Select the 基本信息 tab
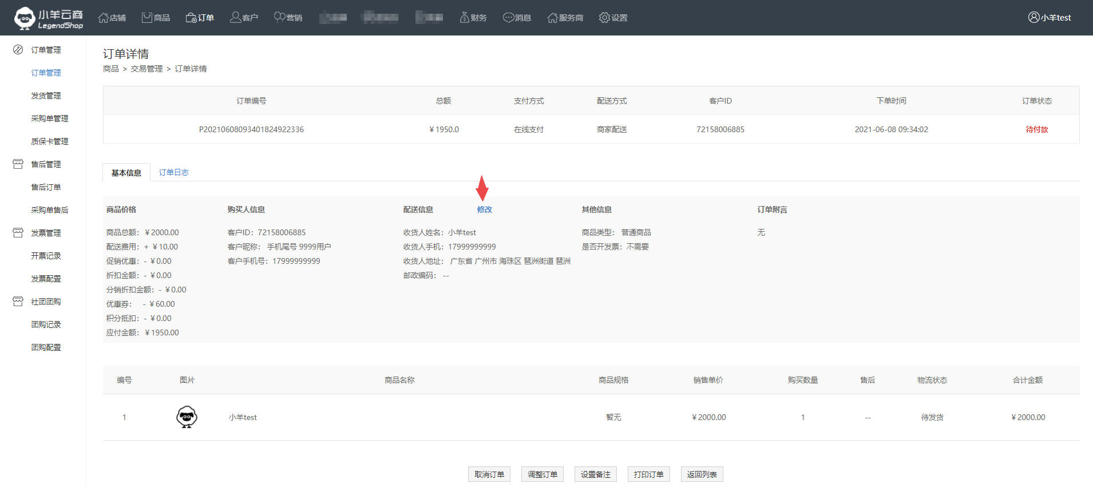The height and width of the screenshot is (487, 1093). coord(126,173)
